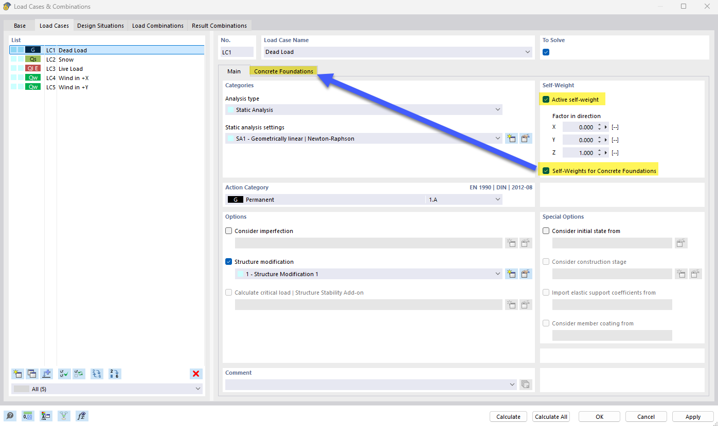Open the Load Combinations tab

[x=158, y=26]
